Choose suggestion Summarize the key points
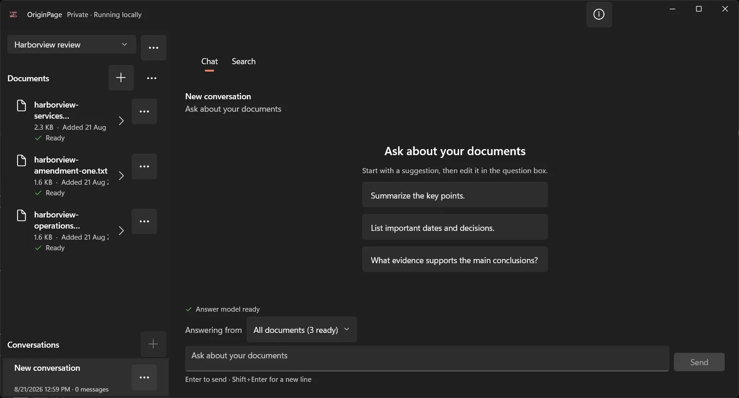The image size is (739, 398). [x=455, y=195]
